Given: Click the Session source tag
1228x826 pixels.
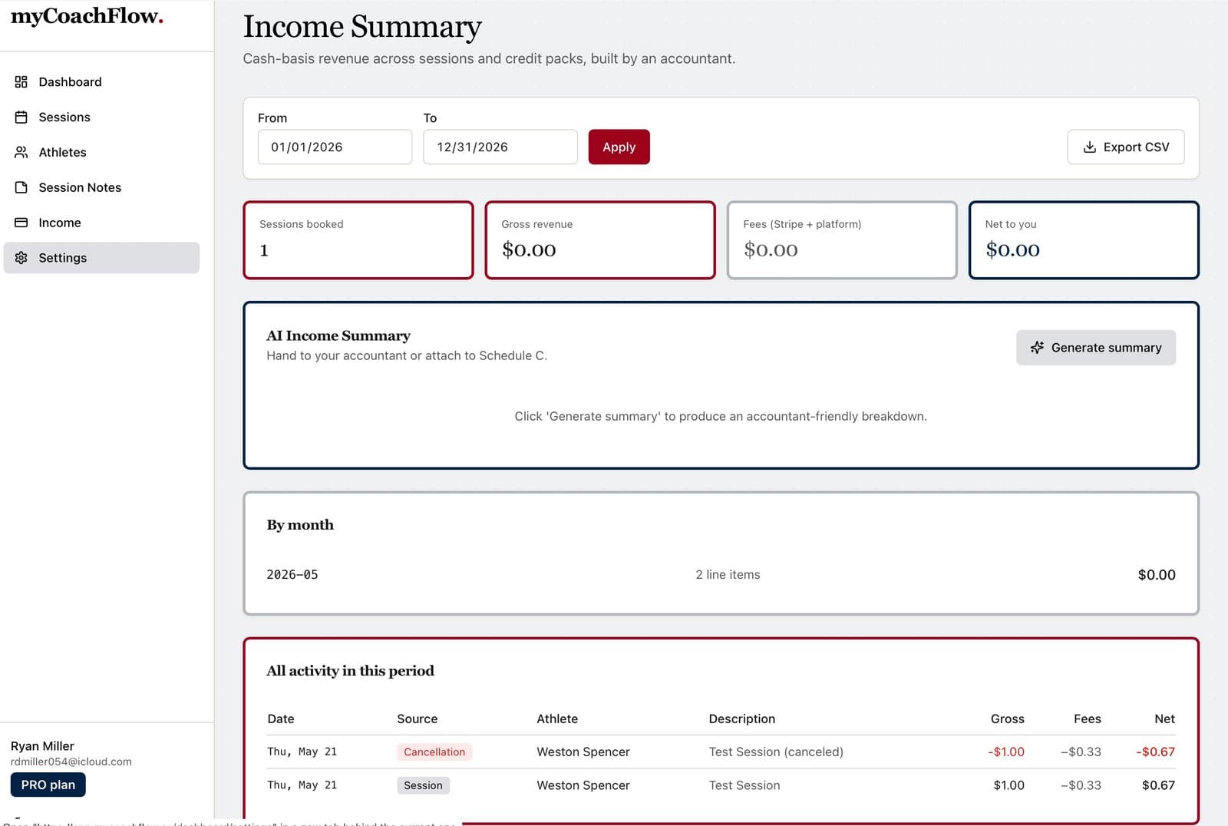Looking at the screenshot, I should coord(423,785).
